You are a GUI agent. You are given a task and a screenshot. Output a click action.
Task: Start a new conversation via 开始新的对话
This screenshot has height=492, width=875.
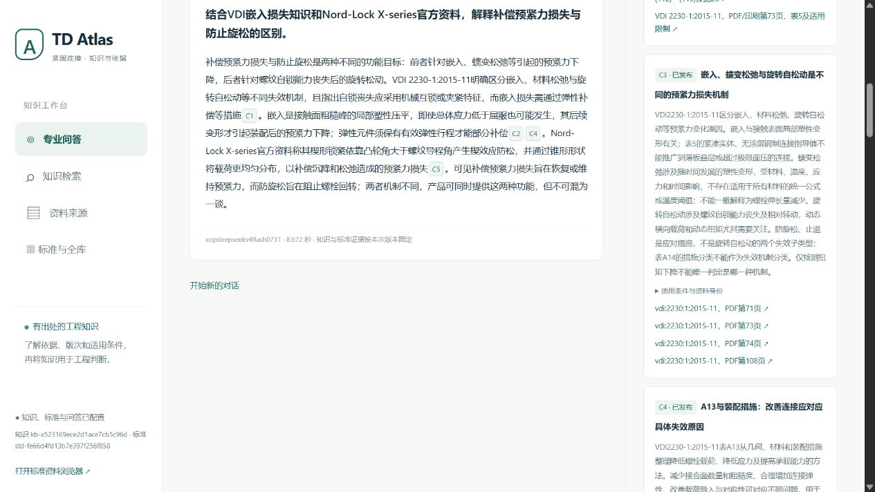[214, 285]
